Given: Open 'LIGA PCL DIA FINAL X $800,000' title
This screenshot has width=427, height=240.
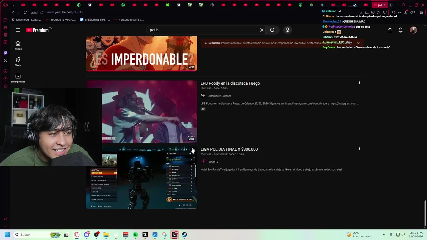Looking at the screenshot, I should pyautogui.click(x=229, y=149).
